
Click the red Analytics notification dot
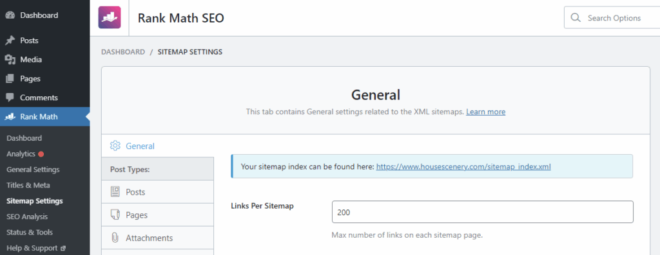tap(41, 154)
